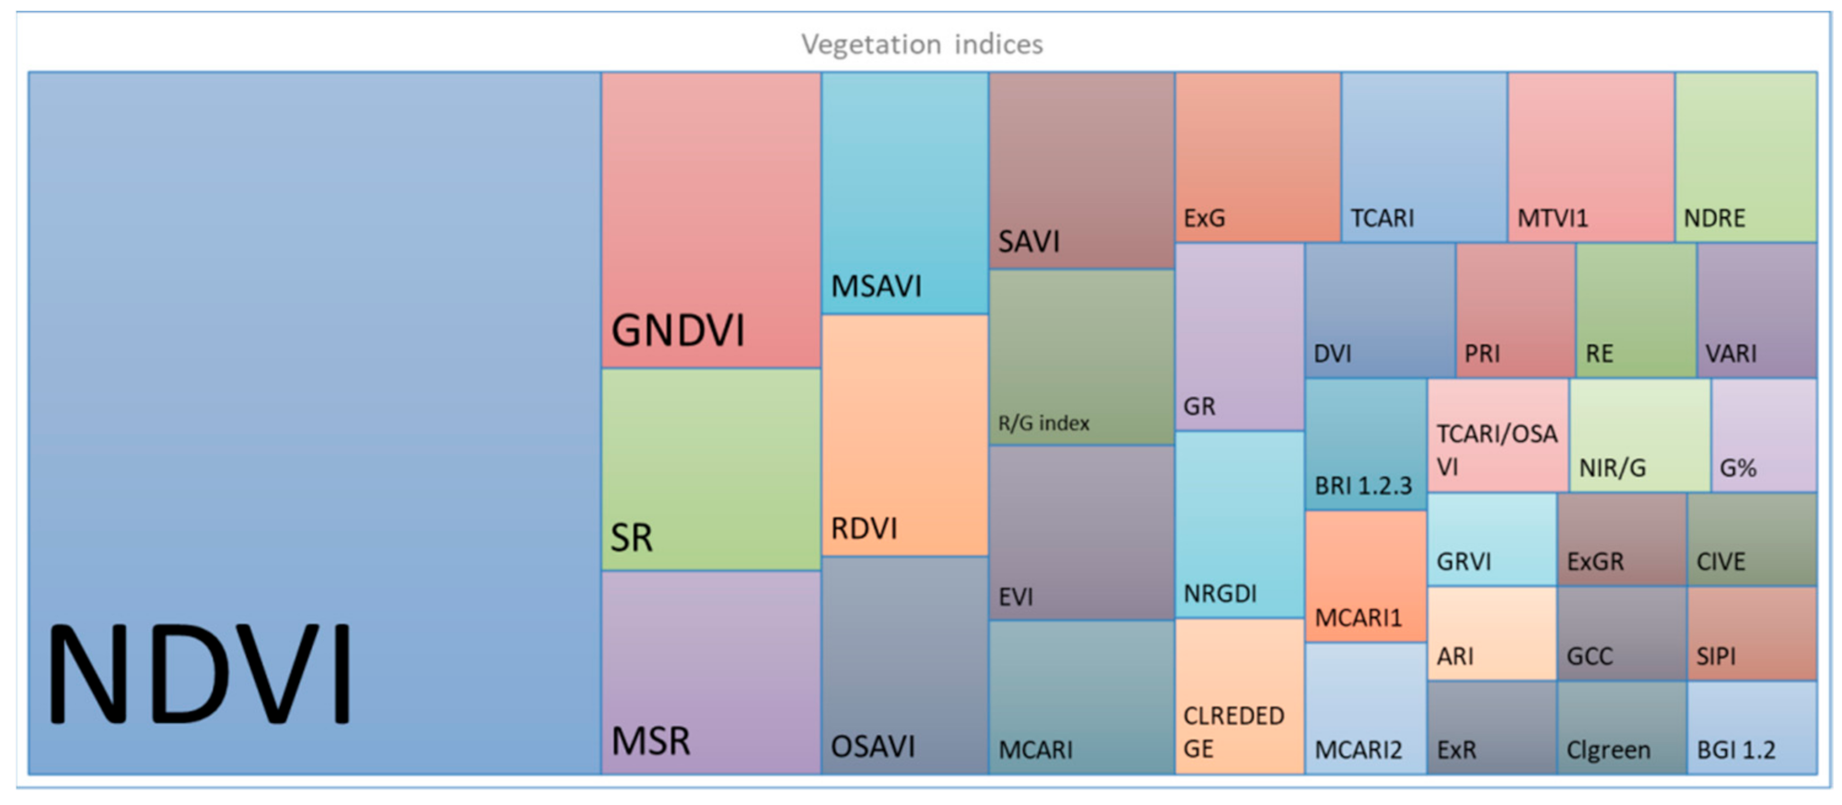Click the CLREDEDGE tile
Viewport: 1842px width, 805px height.
1240,696
